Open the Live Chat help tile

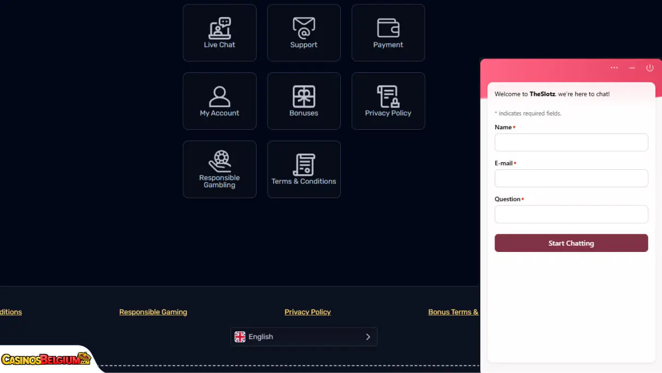[219, 33]
